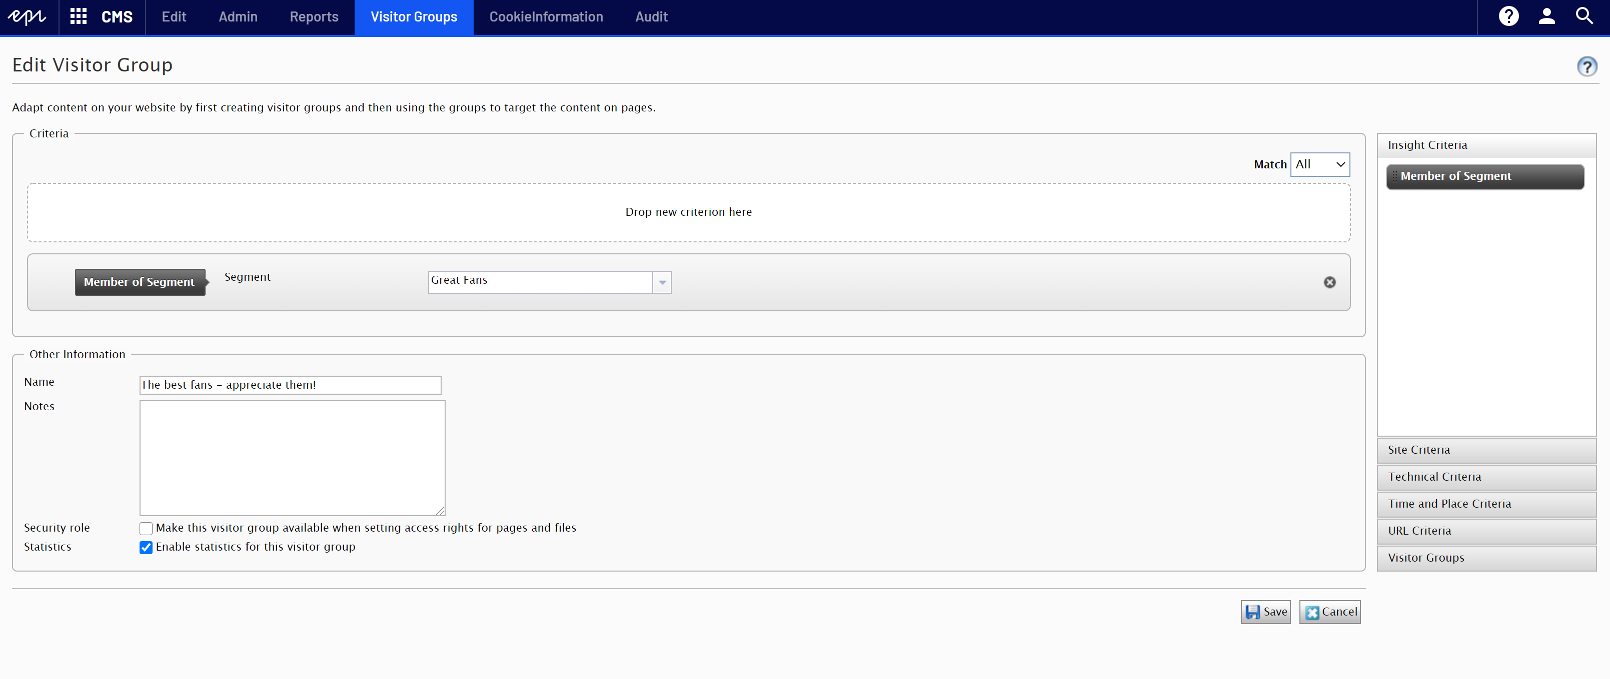
Task: Open global help question mark icon
Action: (1508, 17)
